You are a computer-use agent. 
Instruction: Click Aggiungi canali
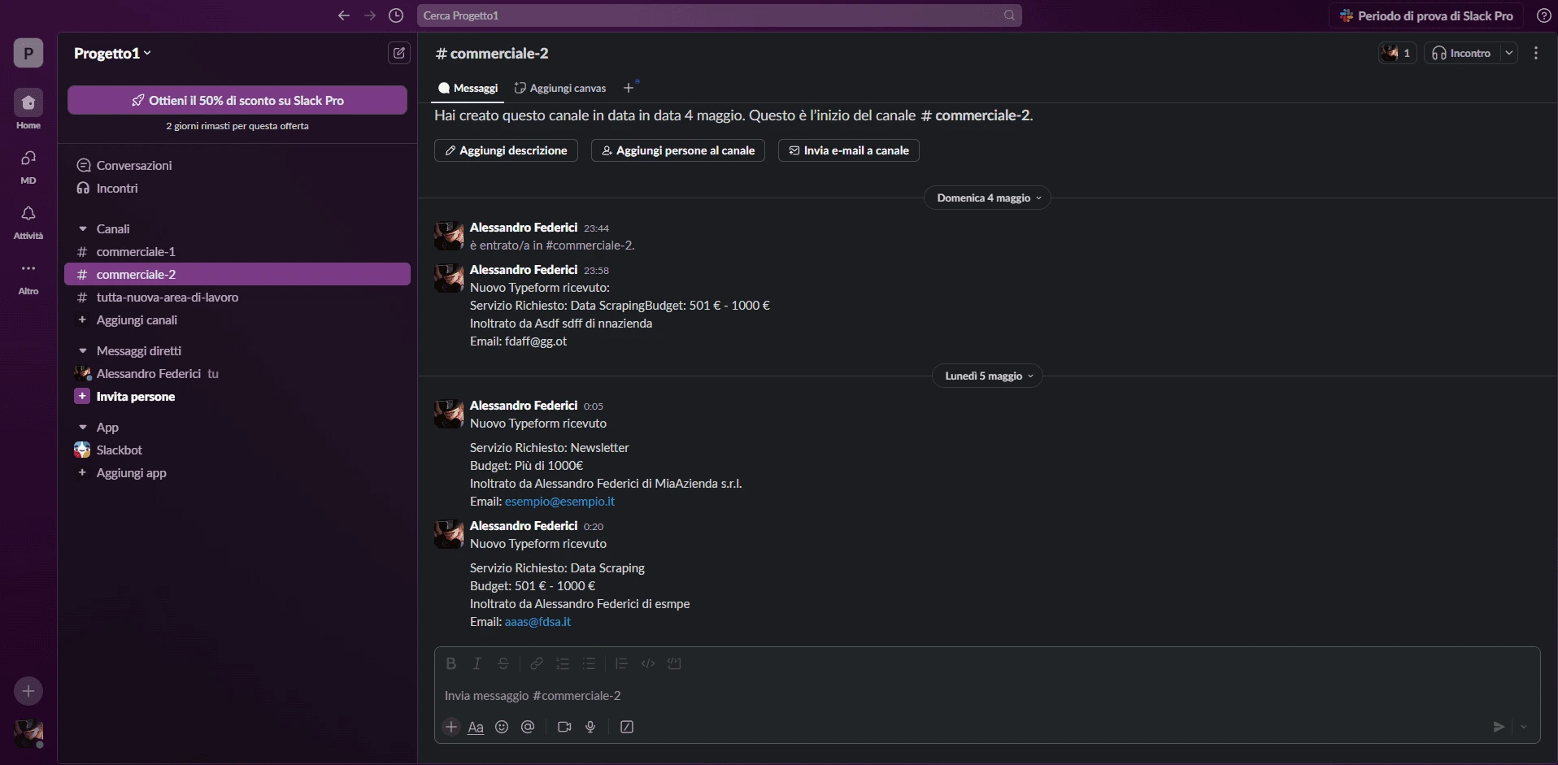tap(237, 320)
